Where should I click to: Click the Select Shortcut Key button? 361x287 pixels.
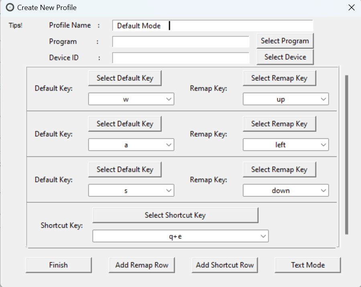click(x=175, y=215)
